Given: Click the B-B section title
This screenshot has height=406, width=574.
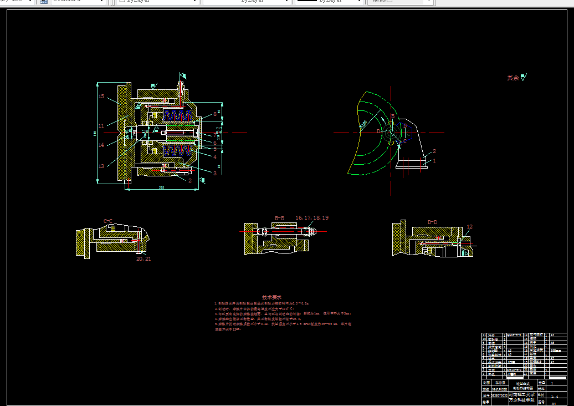Looking at the screenshot, I should click(279, 218).
